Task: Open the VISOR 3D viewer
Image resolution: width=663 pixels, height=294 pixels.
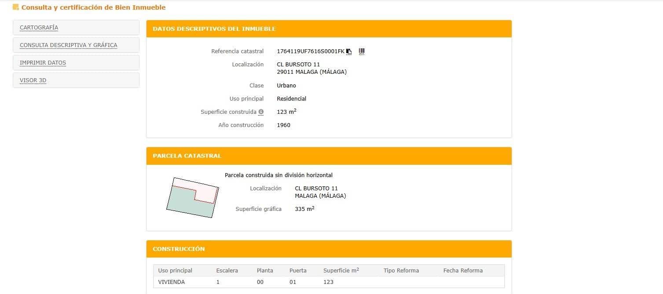Action: [x=33, y=80]
